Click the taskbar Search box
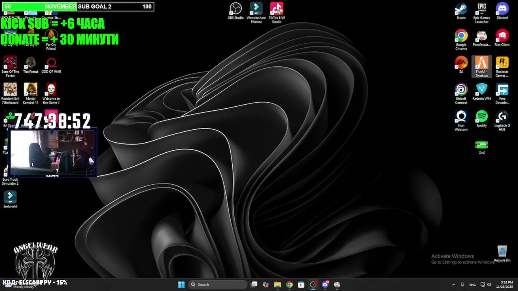This screenshot has width=518, height=291. [x=218, y=285]
